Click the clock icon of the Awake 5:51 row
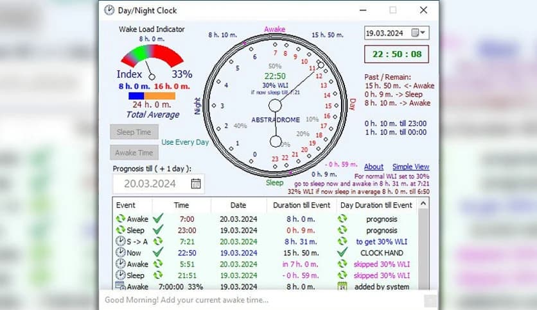This screenshot has width=537, height=310. [x=120, y=264]
